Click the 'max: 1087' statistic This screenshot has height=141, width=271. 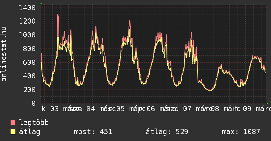241,132
